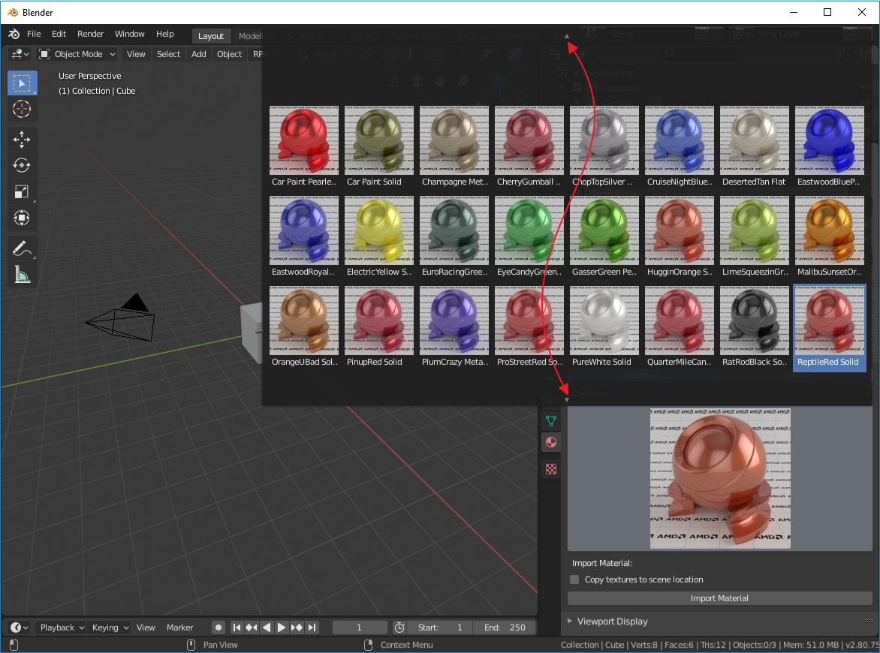Image resolution: width=880 pixels, height=653 pixels.
Task: Expand the Viewport Display panel
Action: coord(612,621)
